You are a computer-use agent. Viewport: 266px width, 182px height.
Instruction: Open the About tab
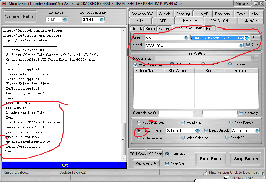(x=256, y=14)
